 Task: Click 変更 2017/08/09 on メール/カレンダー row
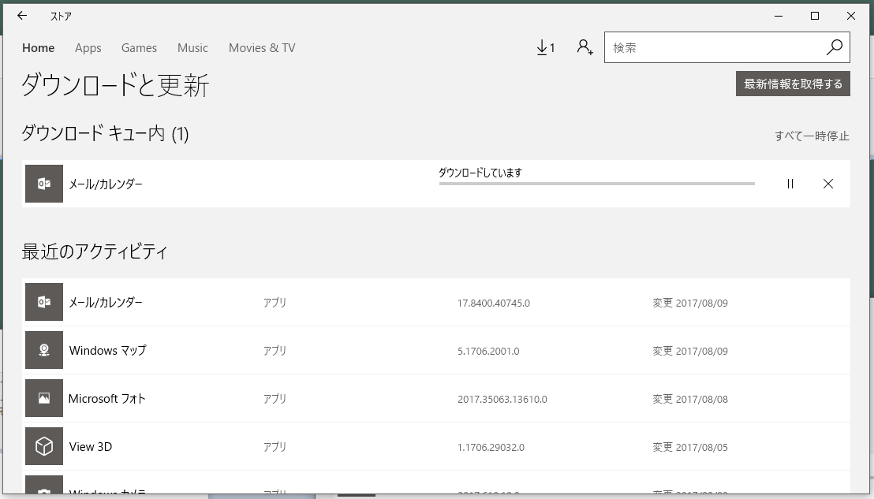pyautogui.click(x=690, y=303)
